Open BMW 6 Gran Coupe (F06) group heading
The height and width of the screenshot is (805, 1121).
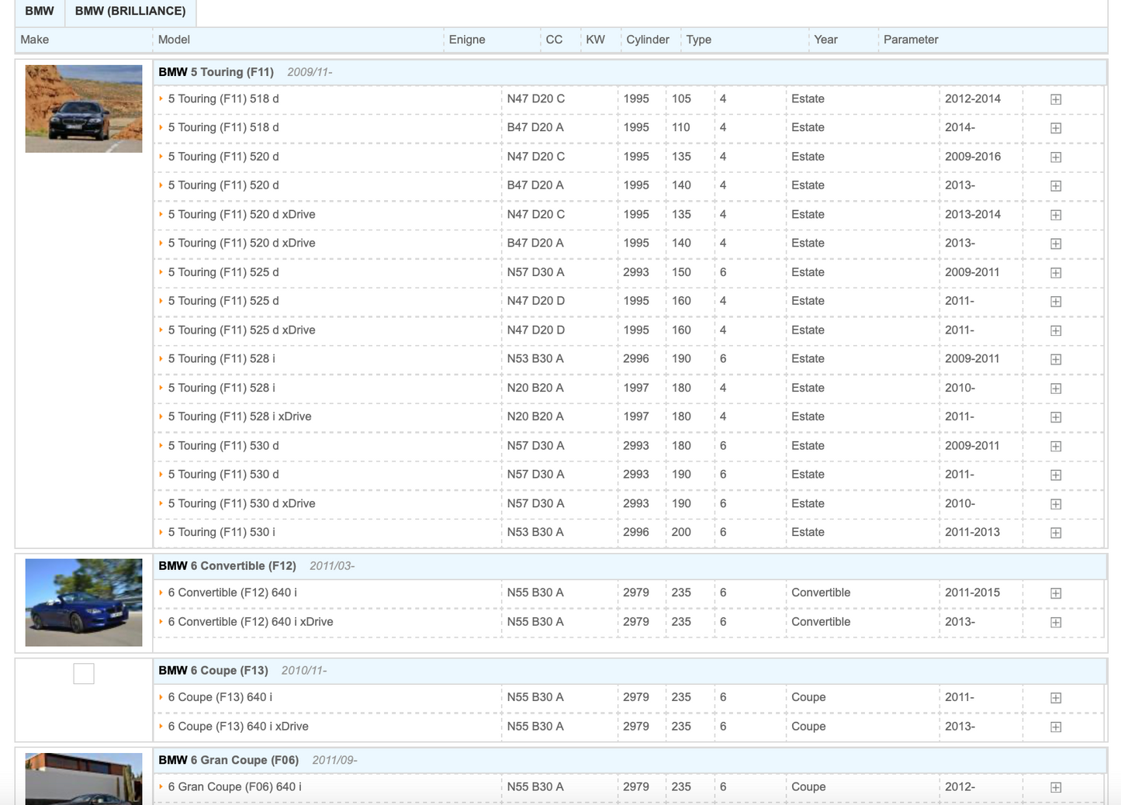229,760
